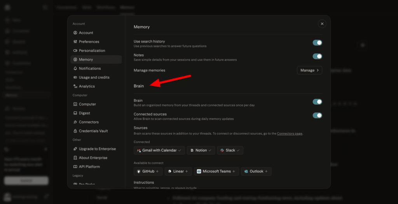Follow the Connectors page link
This screenshot has height=204, width=398.
click(290, 133)
